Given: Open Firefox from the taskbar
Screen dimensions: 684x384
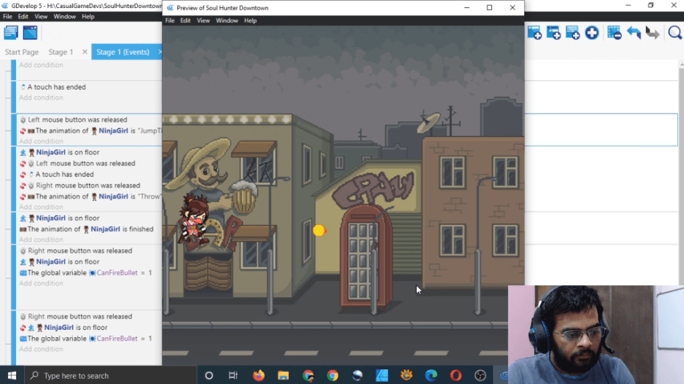Looking at the screenshot, I should (x=259, y=375).
